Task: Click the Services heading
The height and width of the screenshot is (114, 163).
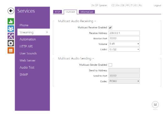Action: point(26,11)
